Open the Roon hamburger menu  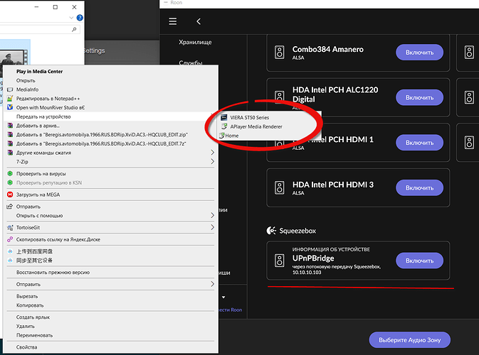coord(173,22)
